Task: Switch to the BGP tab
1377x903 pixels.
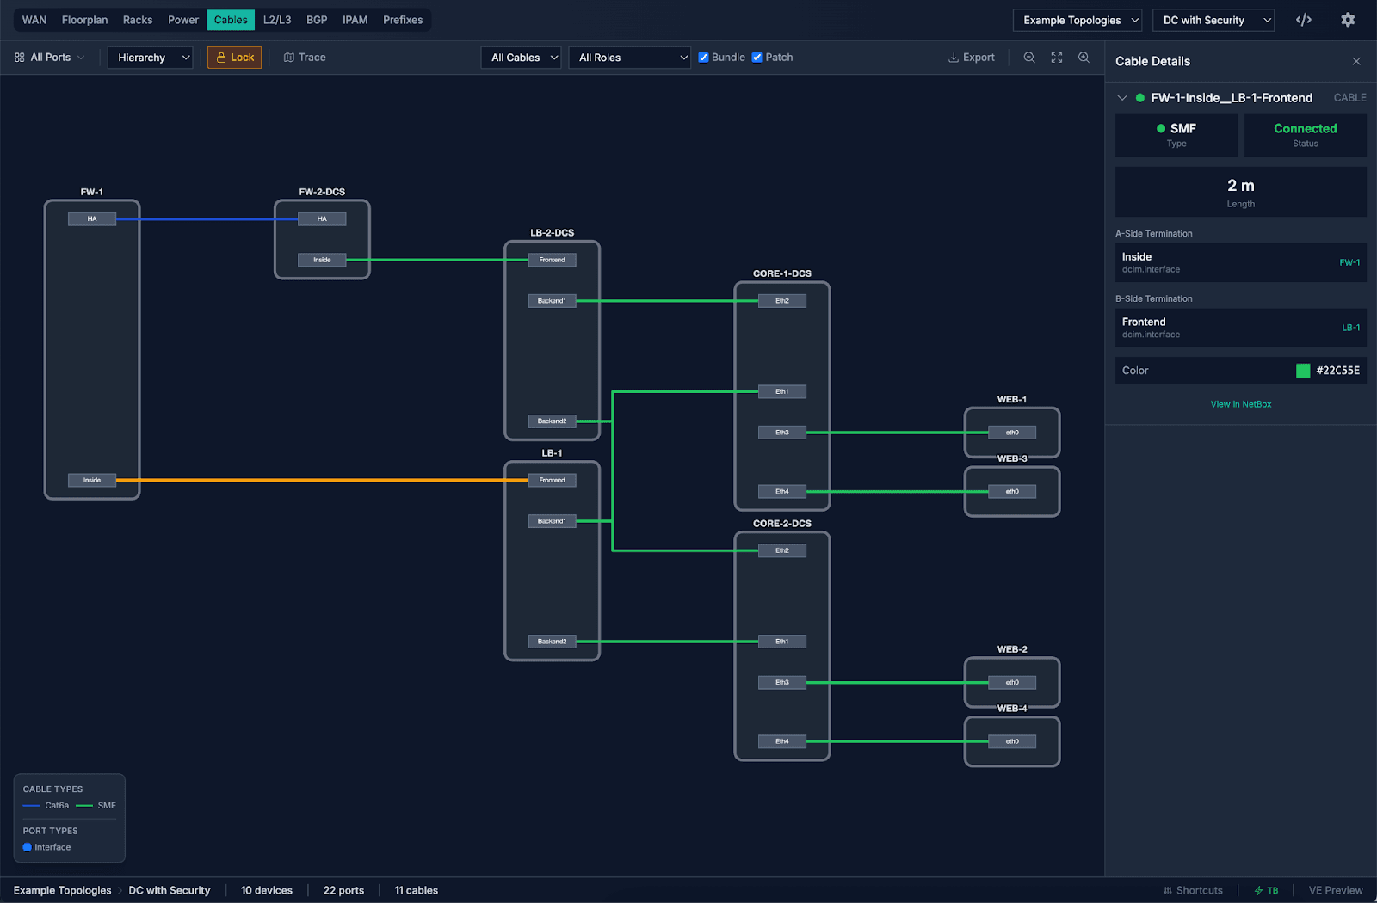Action: 316,20
